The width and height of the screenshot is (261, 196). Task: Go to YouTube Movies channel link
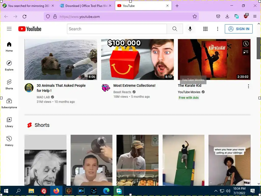[x=189, y=92]
